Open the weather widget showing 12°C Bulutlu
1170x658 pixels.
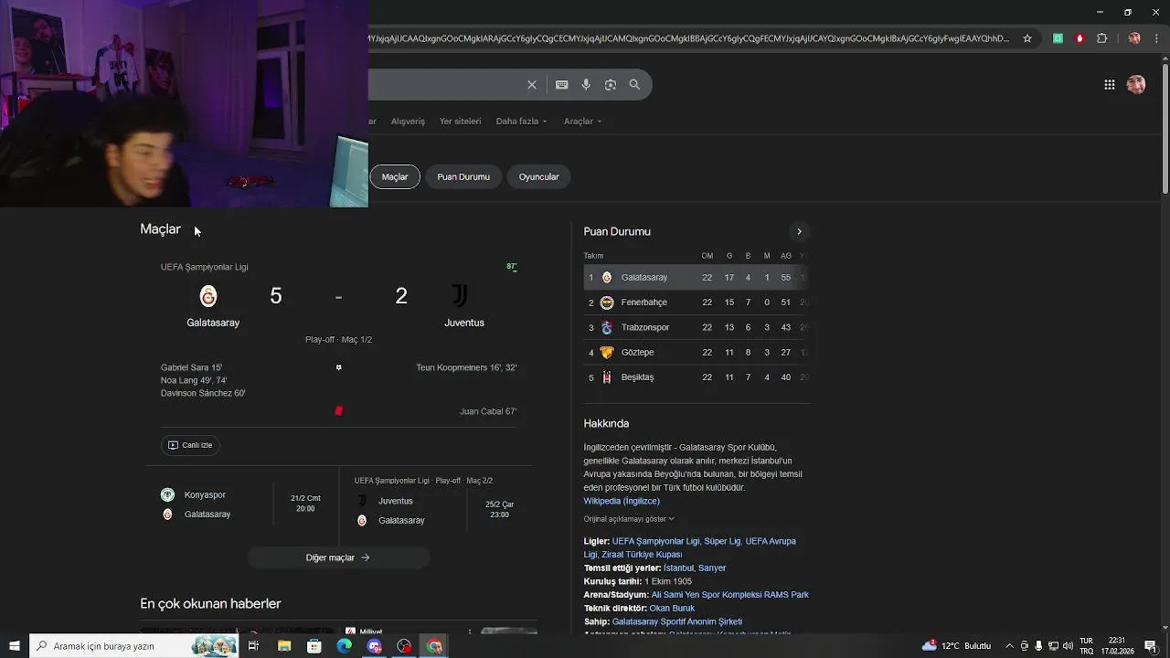point(956,646)
